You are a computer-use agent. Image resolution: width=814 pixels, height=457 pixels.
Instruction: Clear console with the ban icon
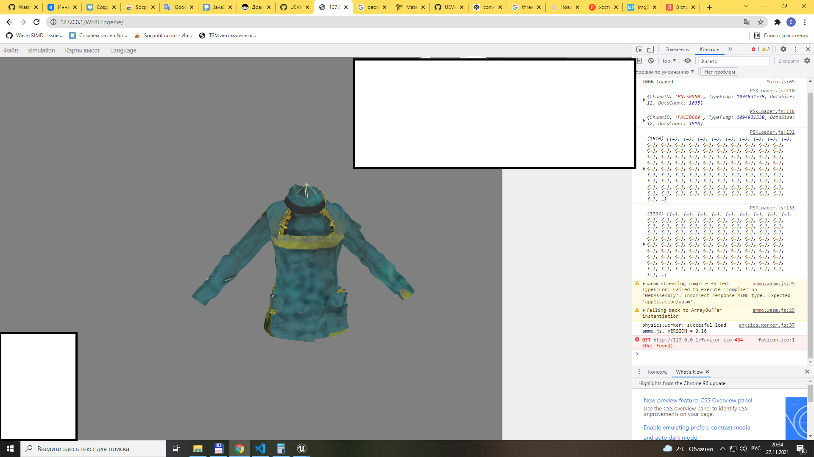click(x=651, y=61)
